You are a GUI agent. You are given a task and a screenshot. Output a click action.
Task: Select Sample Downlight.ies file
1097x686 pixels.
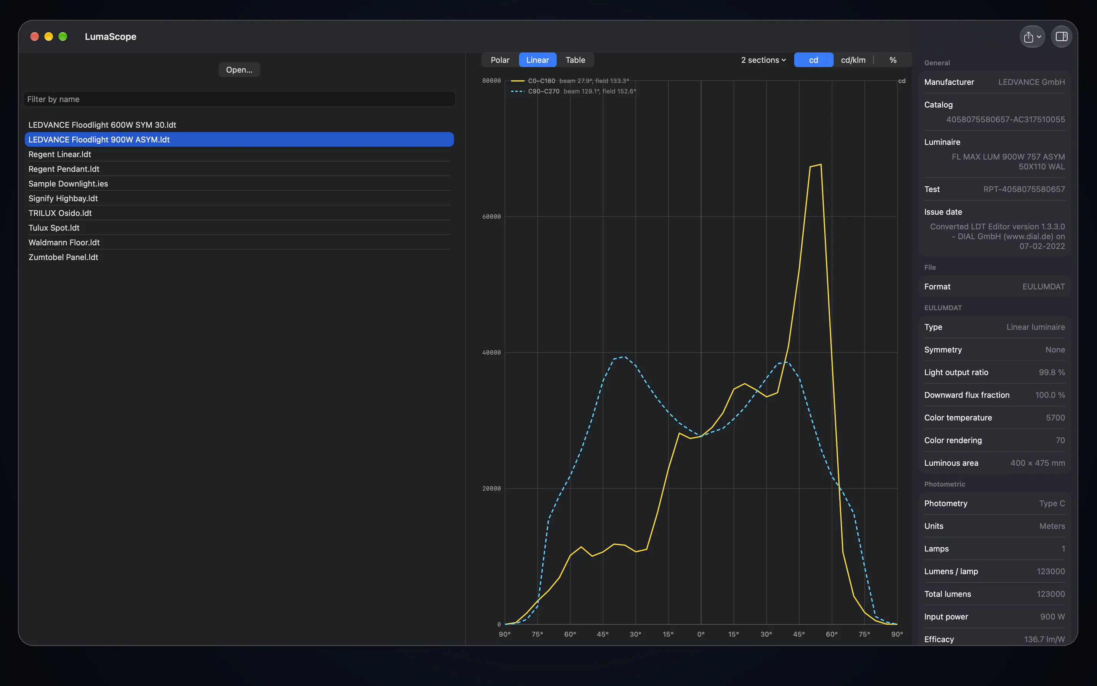[239, 184]
